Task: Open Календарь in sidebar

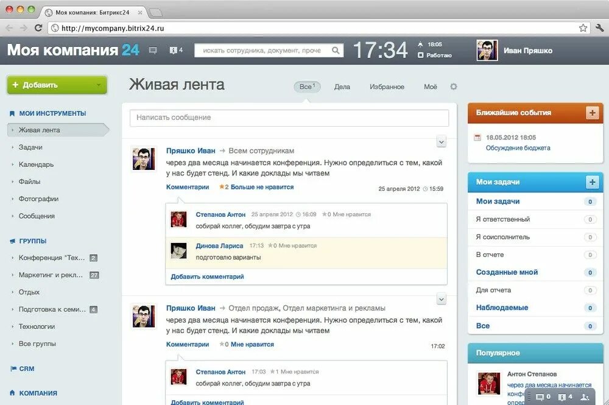Action: click(36, 164)
